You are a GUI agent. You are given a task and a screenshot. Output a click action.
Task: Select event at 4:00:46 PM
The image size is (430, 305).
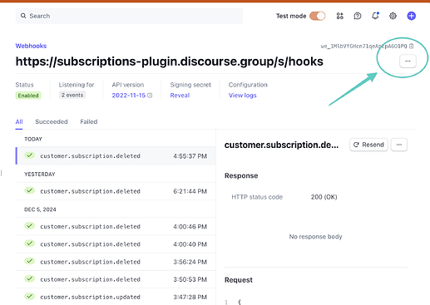(x=116, y=227)
